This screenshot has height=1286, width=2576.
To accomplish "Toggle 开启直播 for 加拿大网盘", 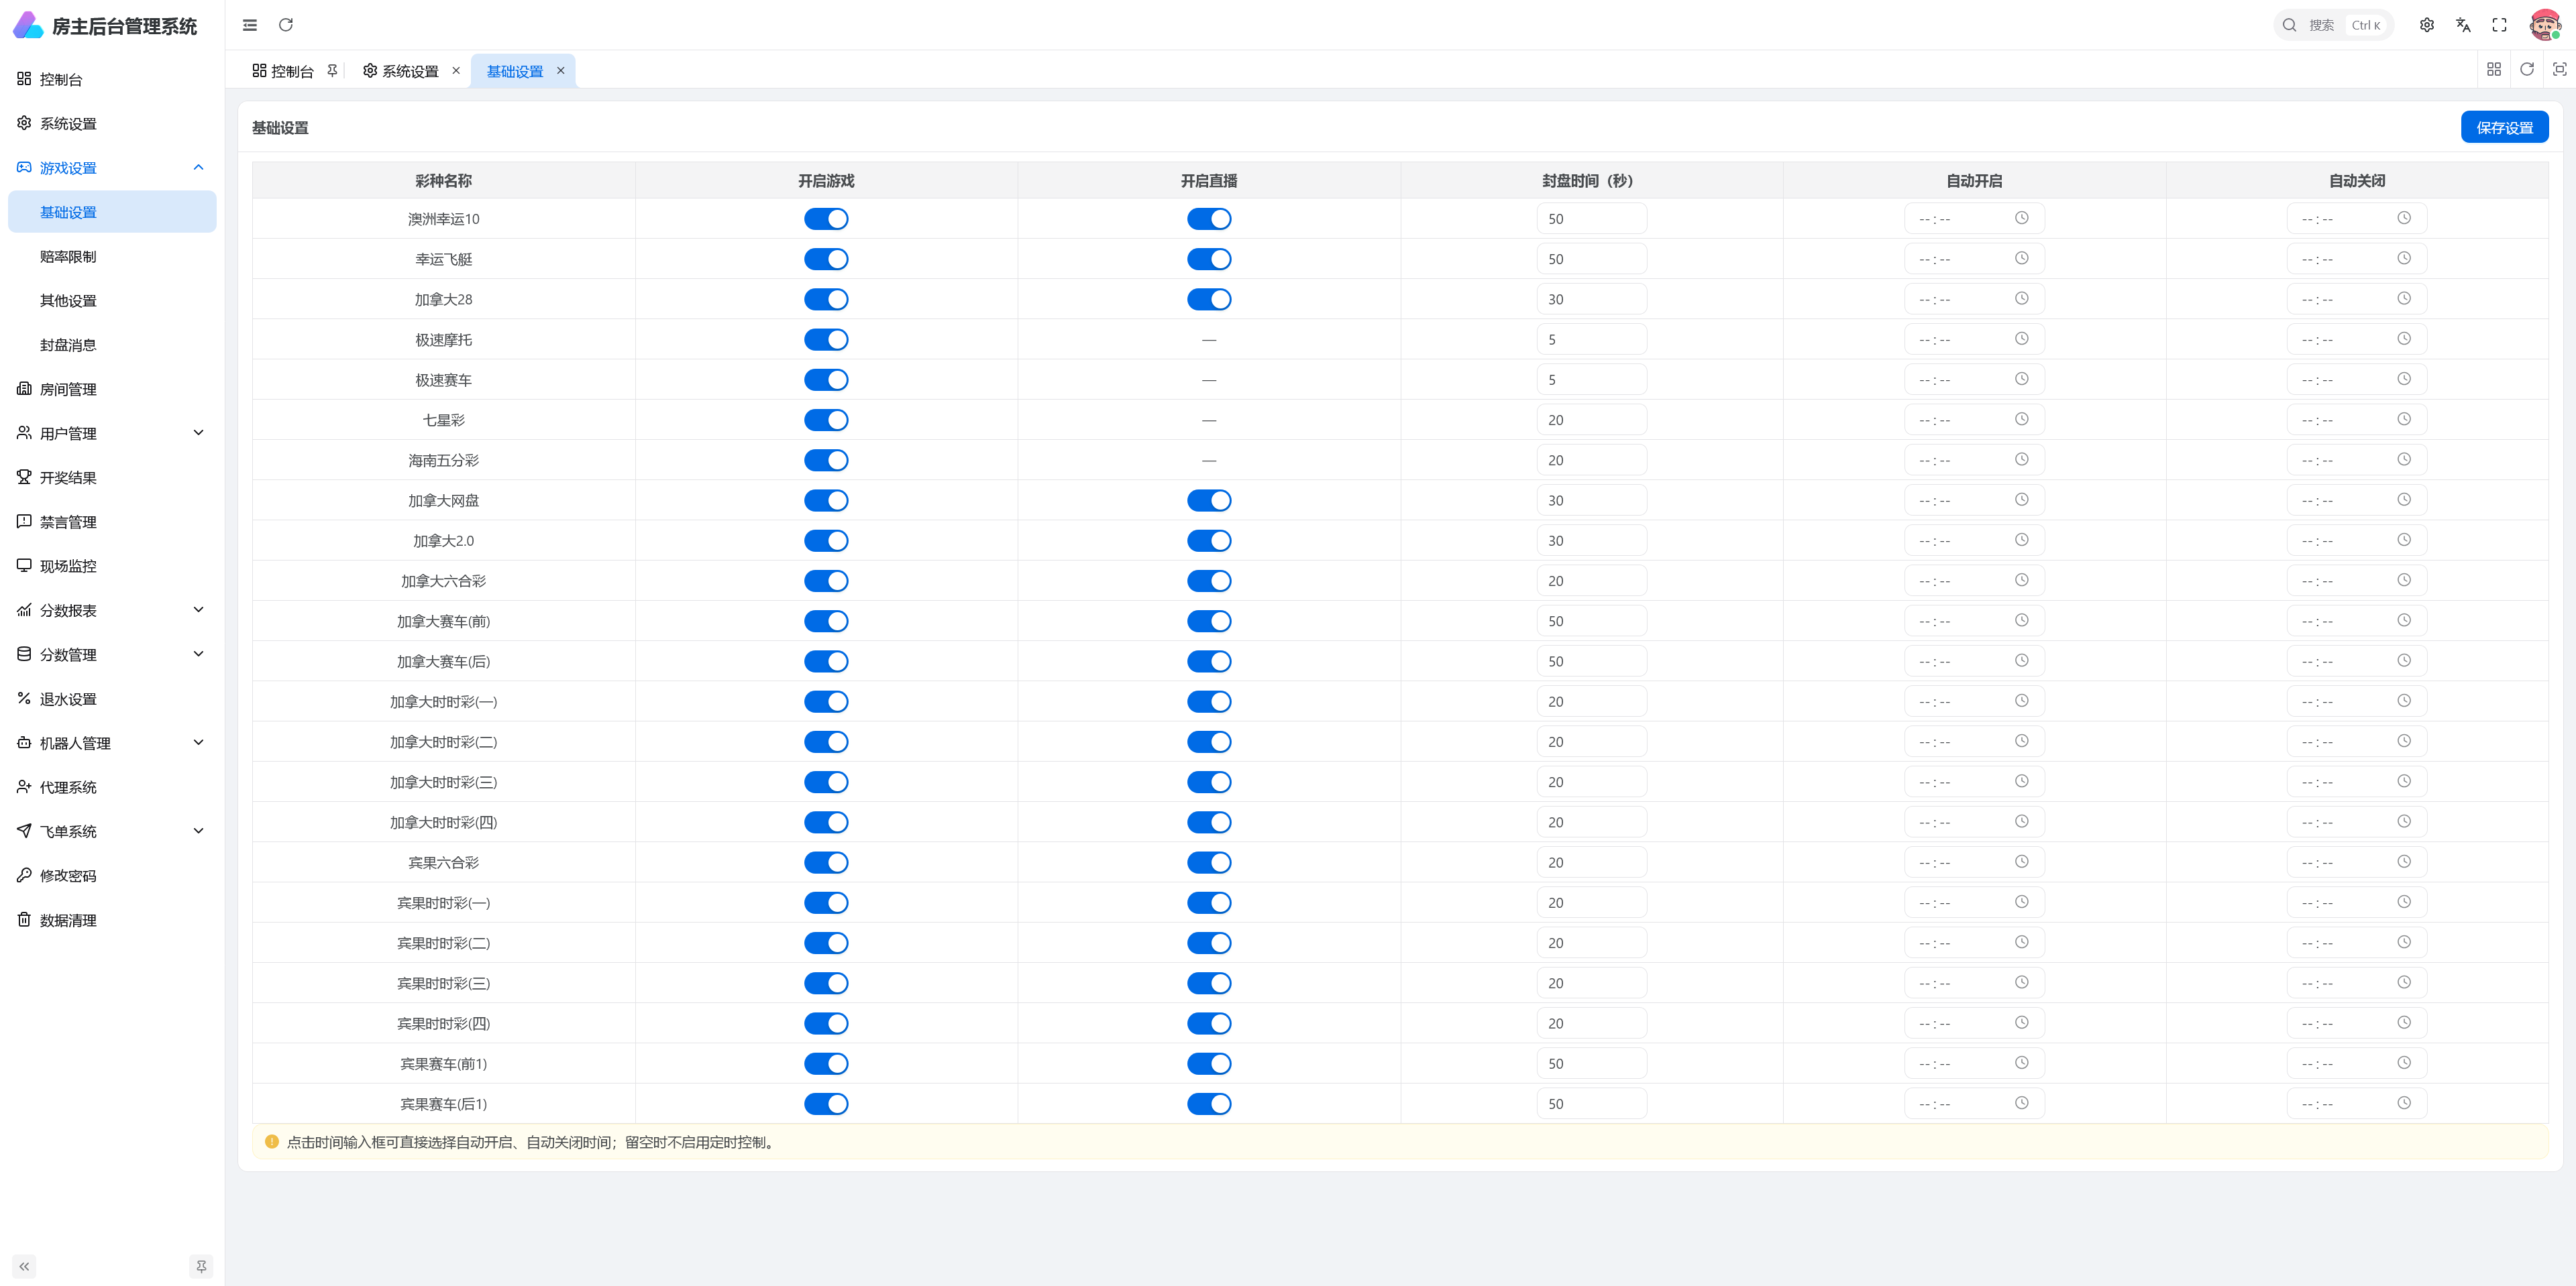I will click(x=1209, y=501).
